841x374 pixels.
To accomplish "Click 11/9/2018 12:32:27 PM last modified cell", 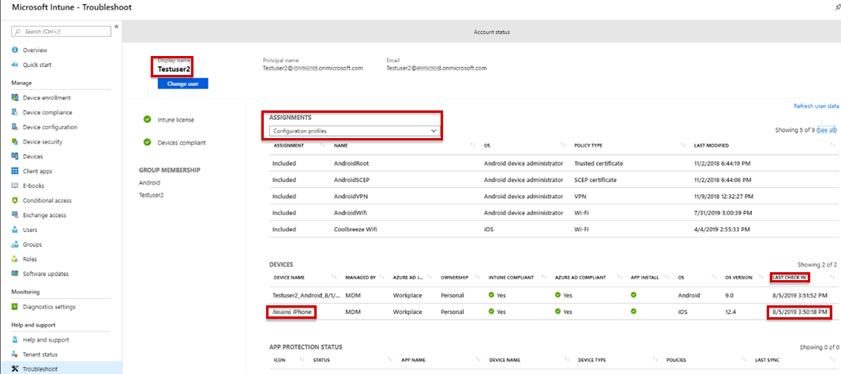I will click(x=722, y=196).
